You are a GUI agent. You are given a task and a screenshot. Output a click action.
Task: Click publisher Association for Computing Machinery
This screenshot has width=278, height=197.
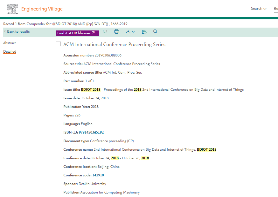[110, 192]
